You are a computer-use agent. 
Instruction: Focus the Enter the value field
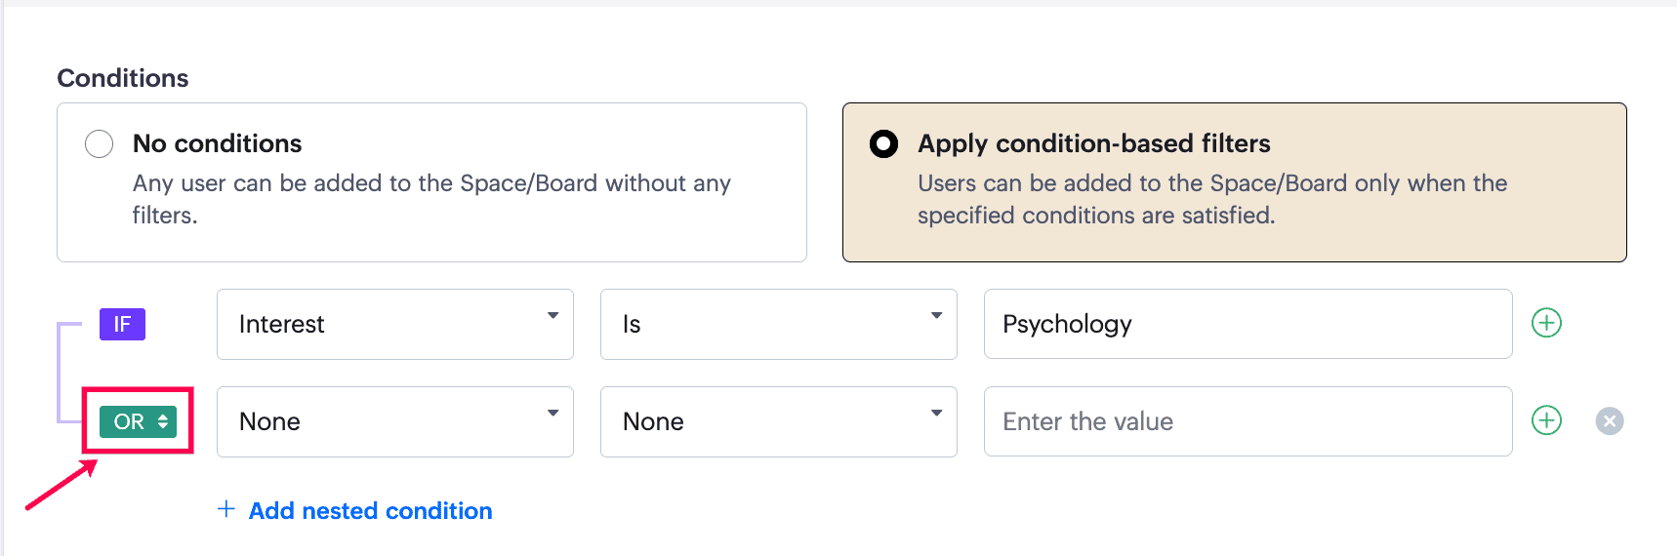[x=1248, y=421]
